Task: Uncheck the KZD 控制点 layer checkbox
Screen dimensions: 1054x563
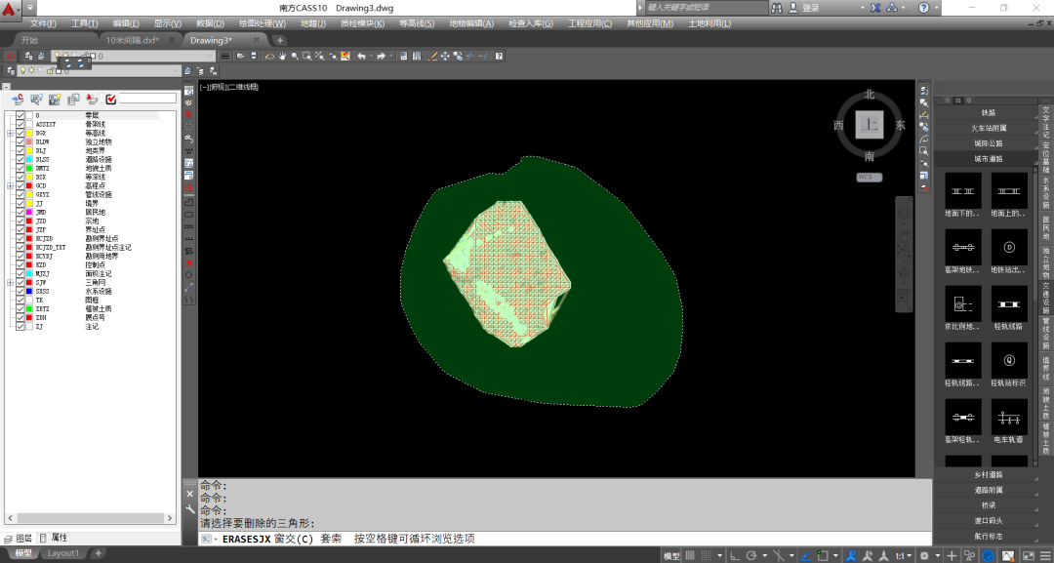Action: point(20,264)
